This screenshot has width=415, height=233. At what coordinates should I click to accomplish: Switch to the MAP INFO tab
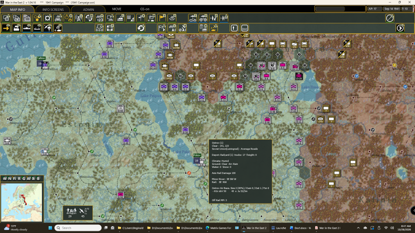pos(17,9)
